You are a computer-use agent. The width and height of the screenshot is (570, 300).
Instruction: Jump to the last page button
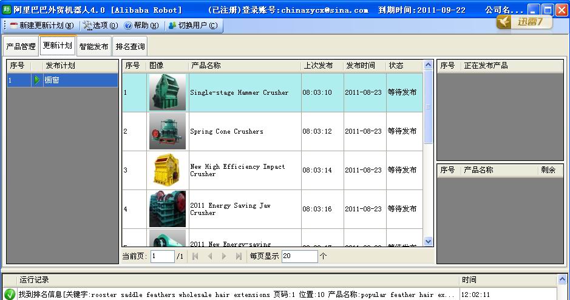click(x=239, y=256)
